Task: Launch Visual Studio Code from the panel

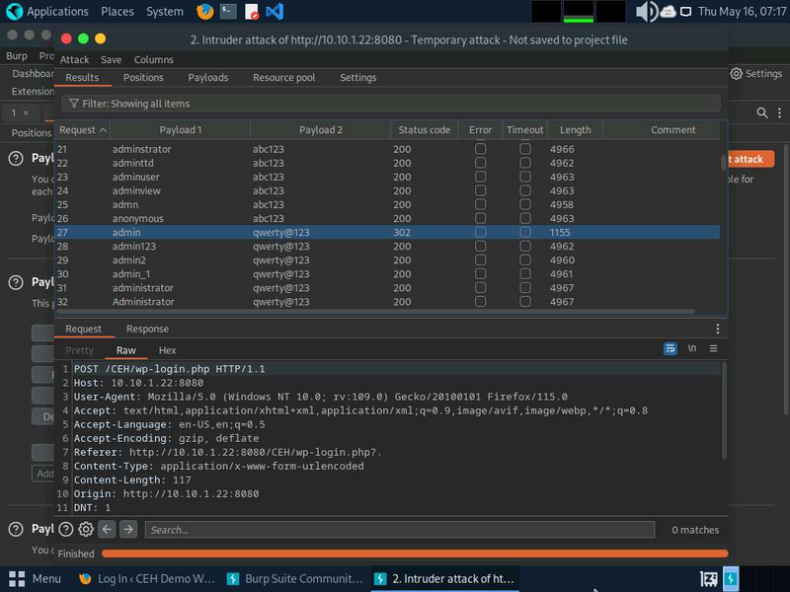Action: click(275, 11)
